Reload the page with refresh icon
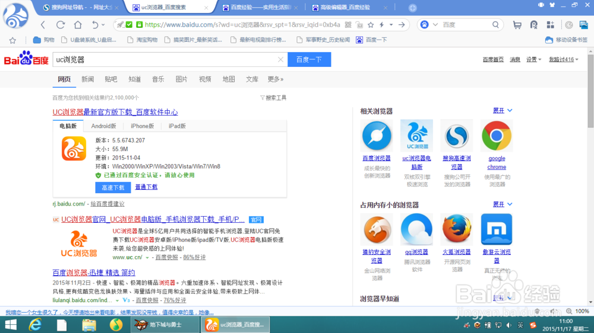Image resolution: width=594 pixels, height=333 pixels. click(x=60, y=25)
